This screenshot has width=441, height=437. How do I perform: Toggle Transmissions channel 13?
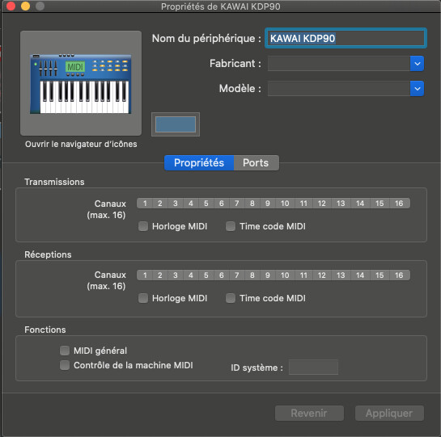(341, 204)
